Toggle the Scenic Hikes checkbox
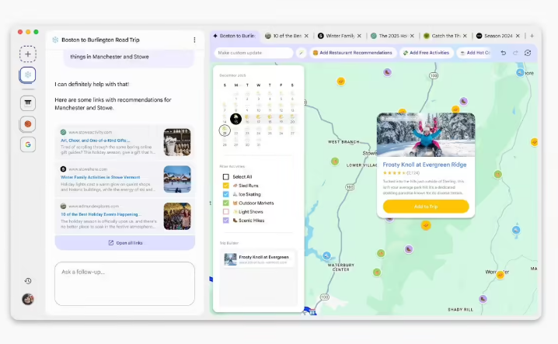 (x=226, y=221)
